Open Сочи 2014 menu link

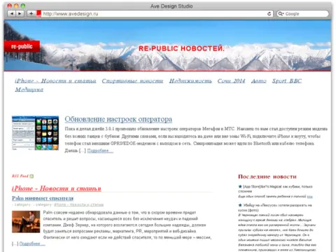point(231,80)
